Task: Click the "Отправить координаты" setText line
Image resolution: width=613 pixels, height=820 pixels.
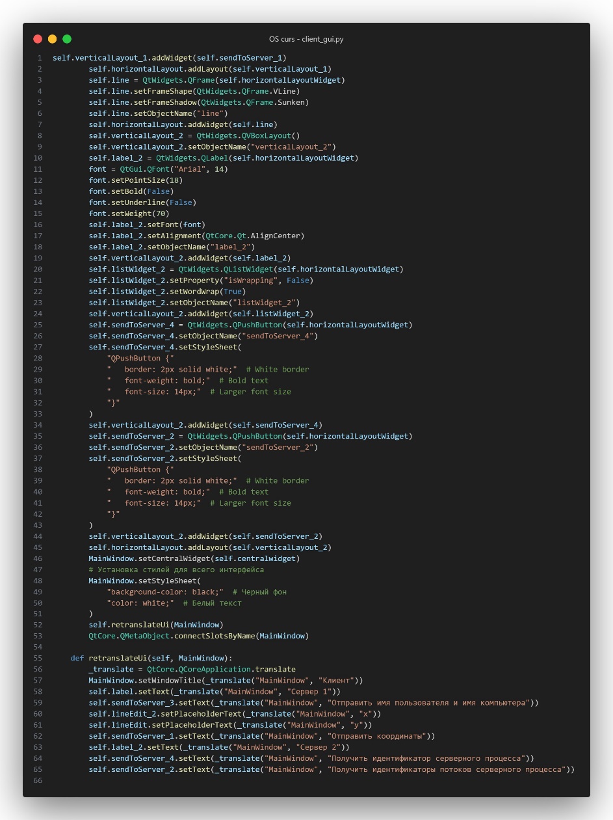Action: pos(262,736)
